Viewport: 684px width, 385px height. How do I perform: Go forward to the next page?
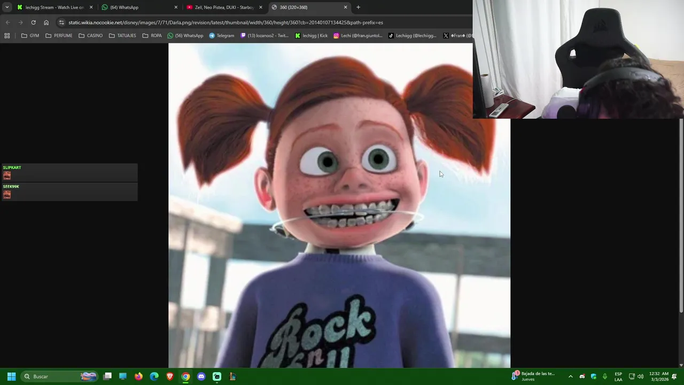click(x=20, y=22)
